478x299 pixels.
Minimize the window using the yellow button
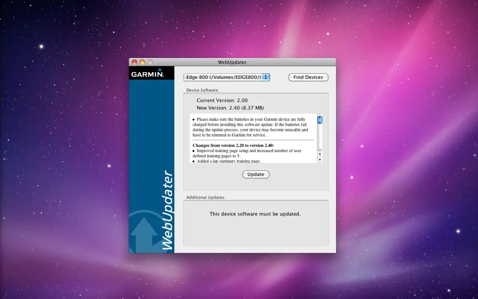(142, 62)
